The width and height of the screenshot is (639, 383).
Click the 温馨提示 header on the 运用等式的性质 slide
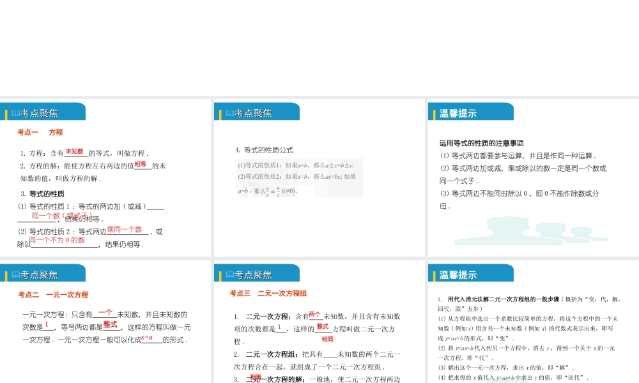pos(458,114)
